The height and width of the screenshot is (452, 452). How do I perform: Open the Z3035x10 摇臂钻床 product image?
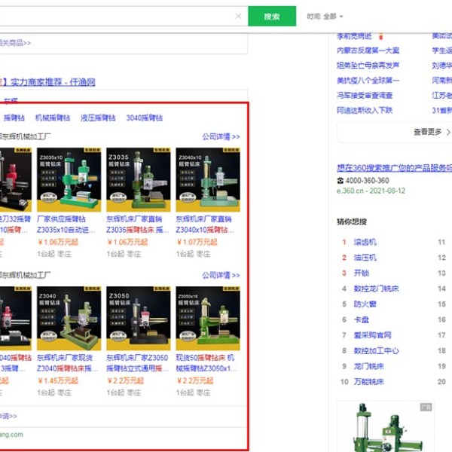coord(69,179)
